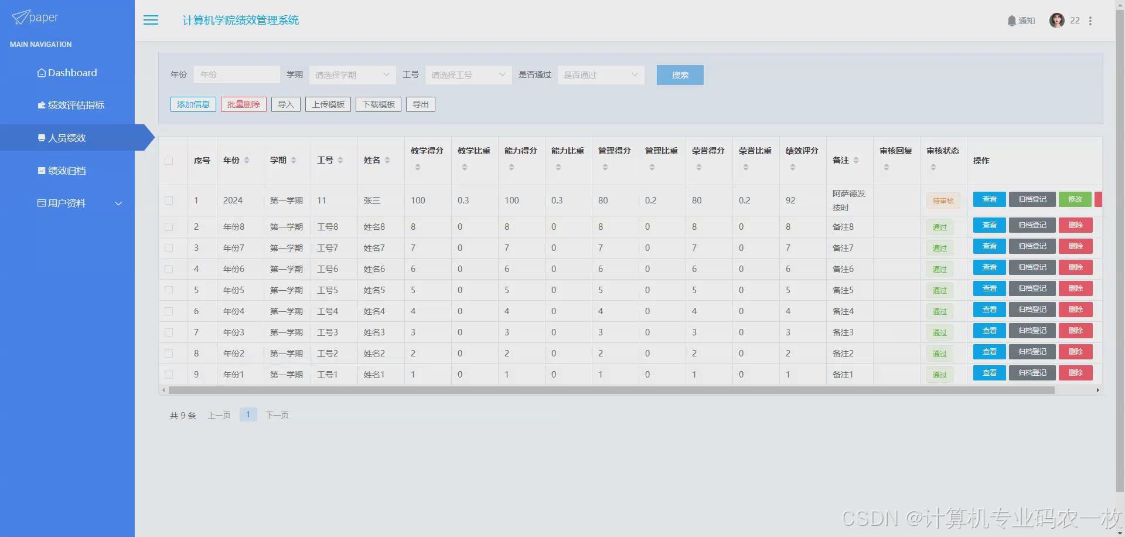Viewport: 1125px width, 537px height.
Task: Click the 导出 export button
Action: [421, 104]
